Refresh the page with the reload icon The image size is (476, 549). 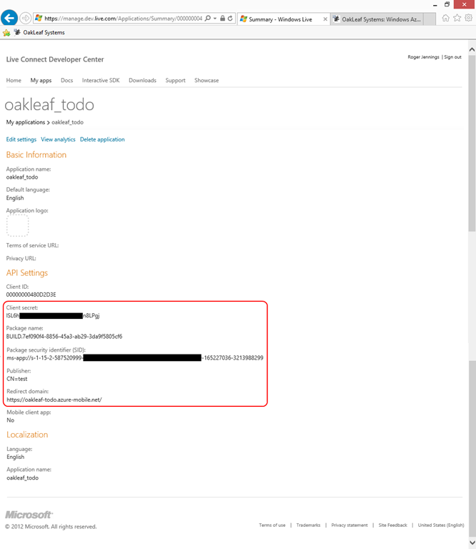tap(230, 18)
